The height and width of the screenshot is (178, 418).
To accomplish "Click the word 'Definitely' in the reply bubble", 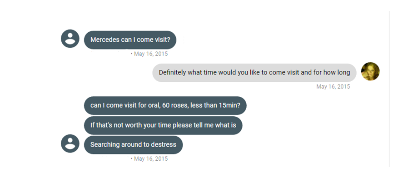I will (172, 73).
